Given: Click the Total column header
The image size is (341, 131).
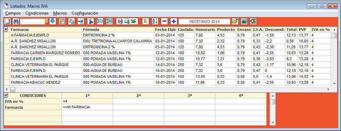Looking at the screenshot, I should 292,29.
